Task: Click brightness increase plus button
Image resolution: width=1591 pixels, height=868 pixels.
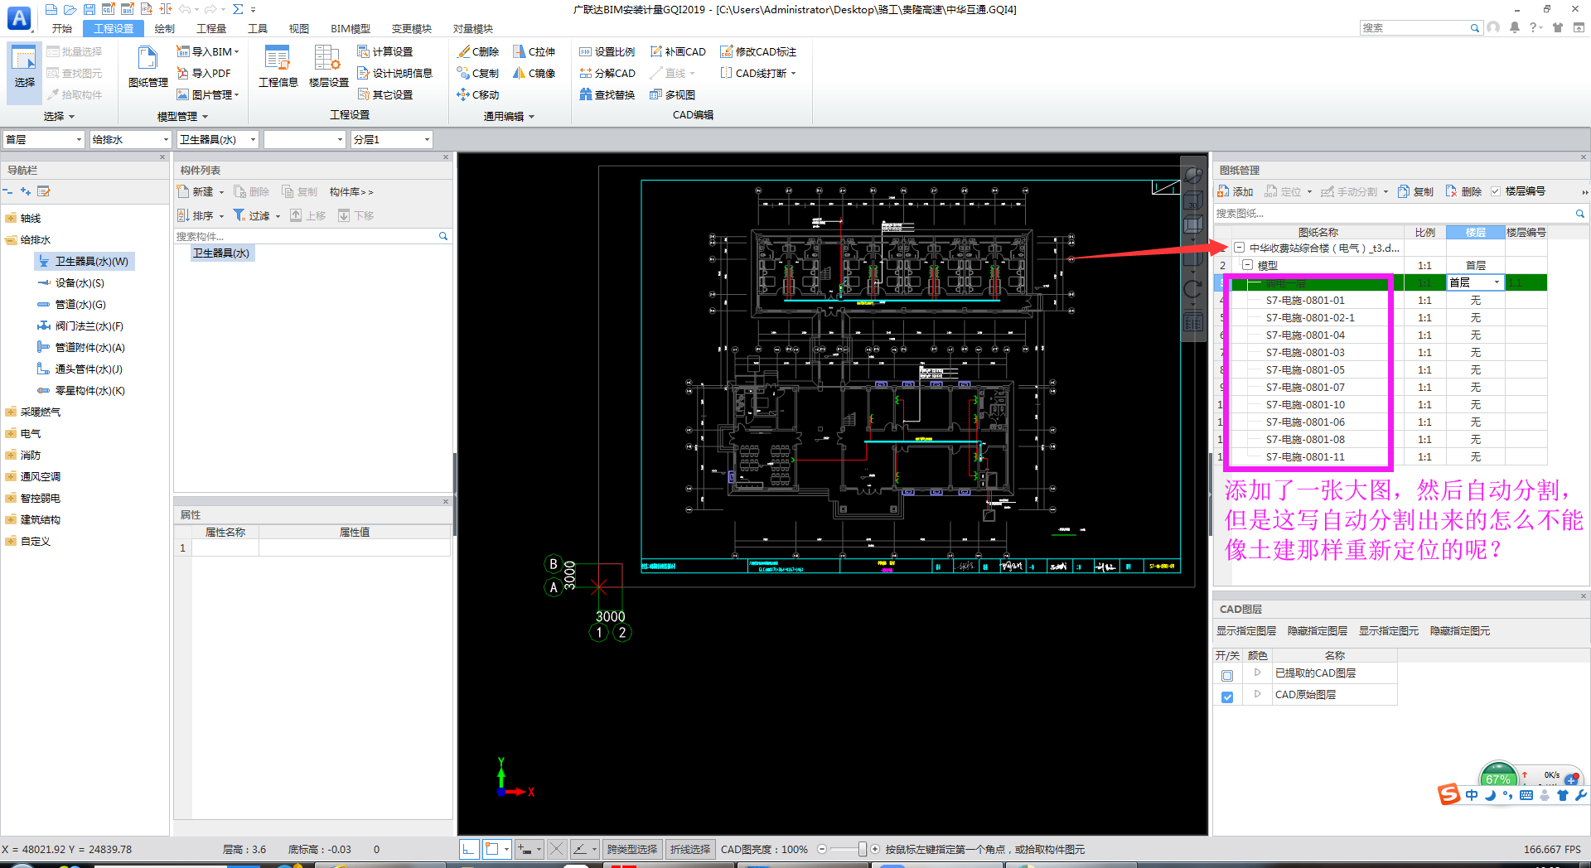Action: 875,849
